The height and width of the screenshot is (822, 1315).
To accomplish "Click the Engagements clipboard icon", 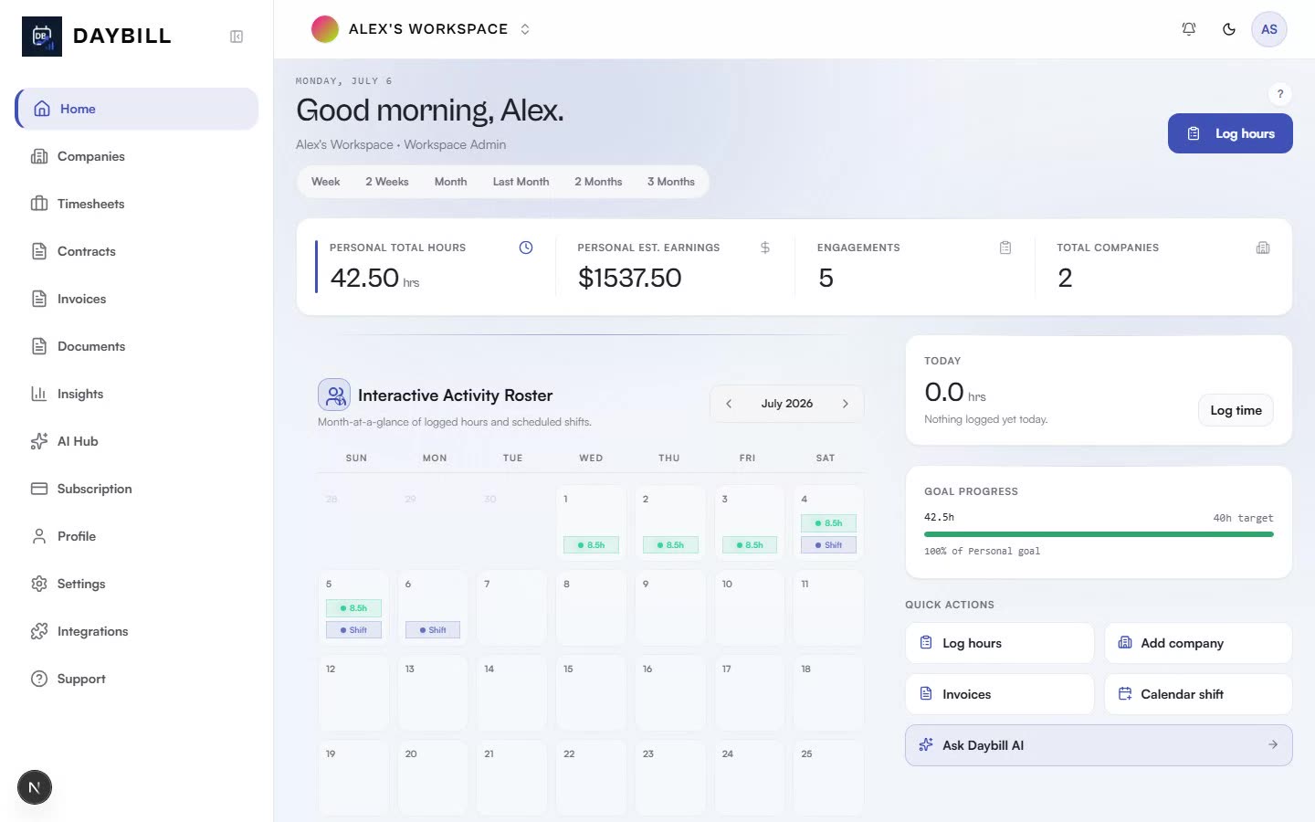I will 1005,248.
